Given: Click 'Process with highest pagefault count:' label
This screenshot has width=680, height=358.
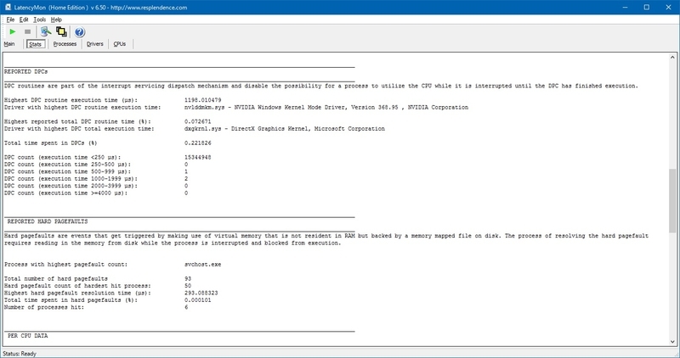Looking at the screenshot, I should tap(66, 265).
